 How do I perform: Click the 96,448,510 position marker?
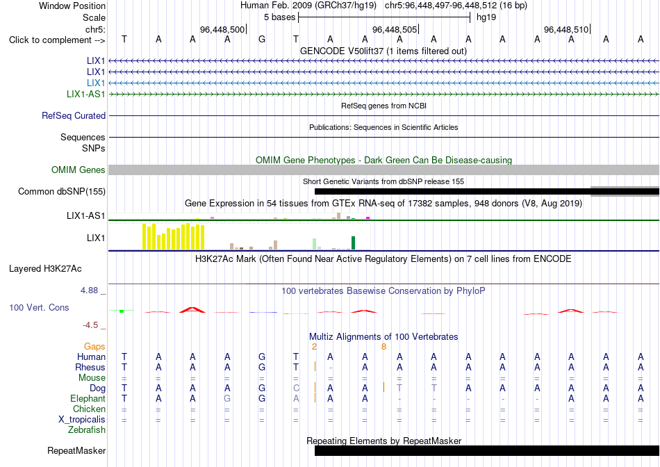pos(566,29)
